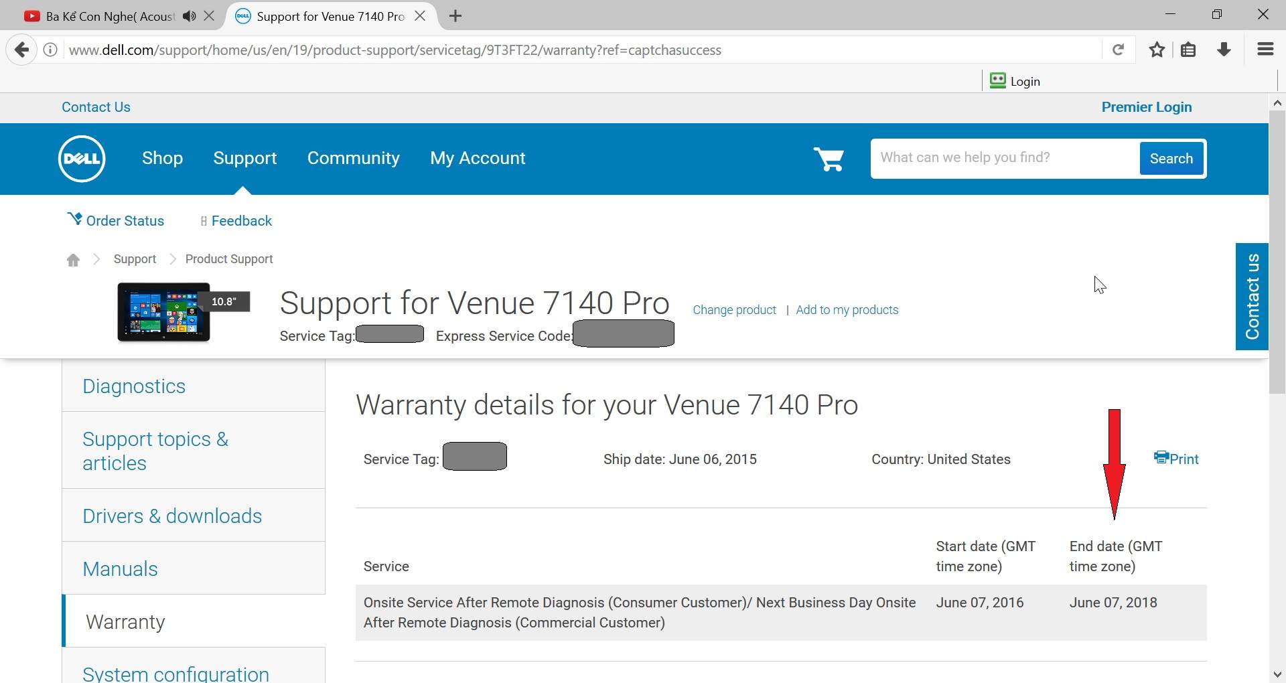Minimize the browser window
The width and height of the screenshot is (1286, 683).
tap(1170, 14)
